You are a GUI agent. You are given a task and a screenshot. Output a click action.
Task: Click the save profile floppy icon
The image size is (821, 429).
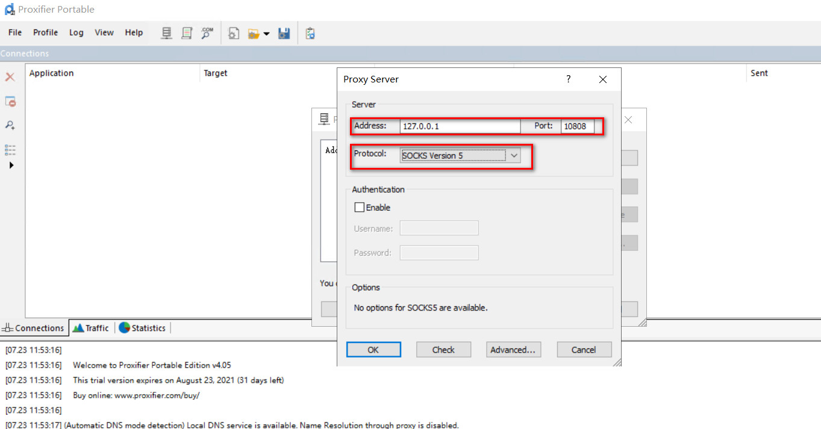(x=284, y=33)
